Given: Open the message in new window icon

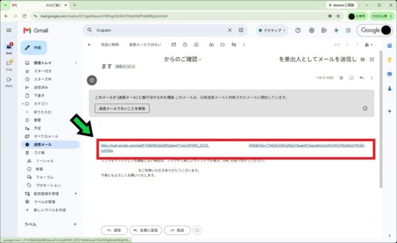Looking at the screenshot, I should pyautogui.click(x=372, y=60).
